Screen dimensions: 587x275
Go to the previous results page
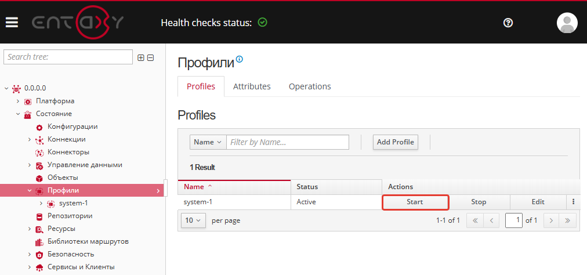tap(491, 220)
